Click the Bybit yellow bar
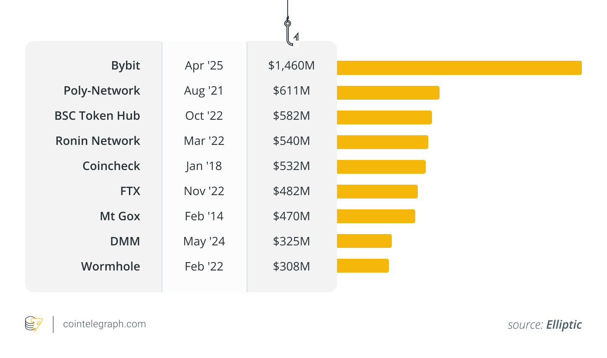This screenshot has height=358, width=607. click(459, 68)
